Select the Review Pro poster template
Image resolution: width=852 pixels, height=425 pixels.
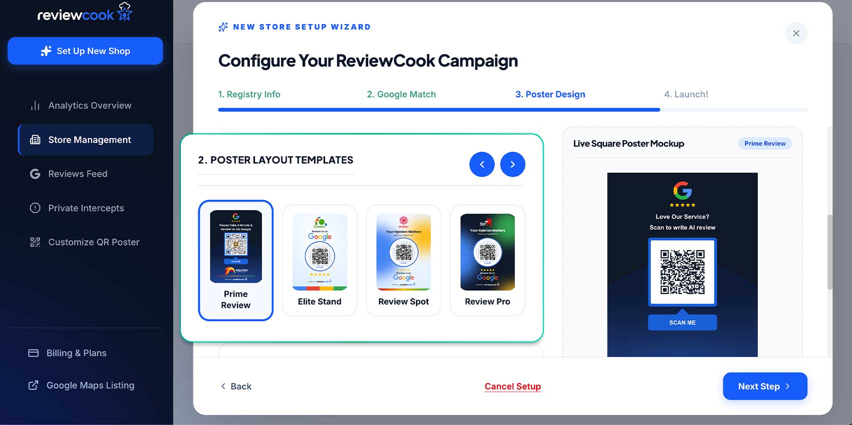coord(487,260)
